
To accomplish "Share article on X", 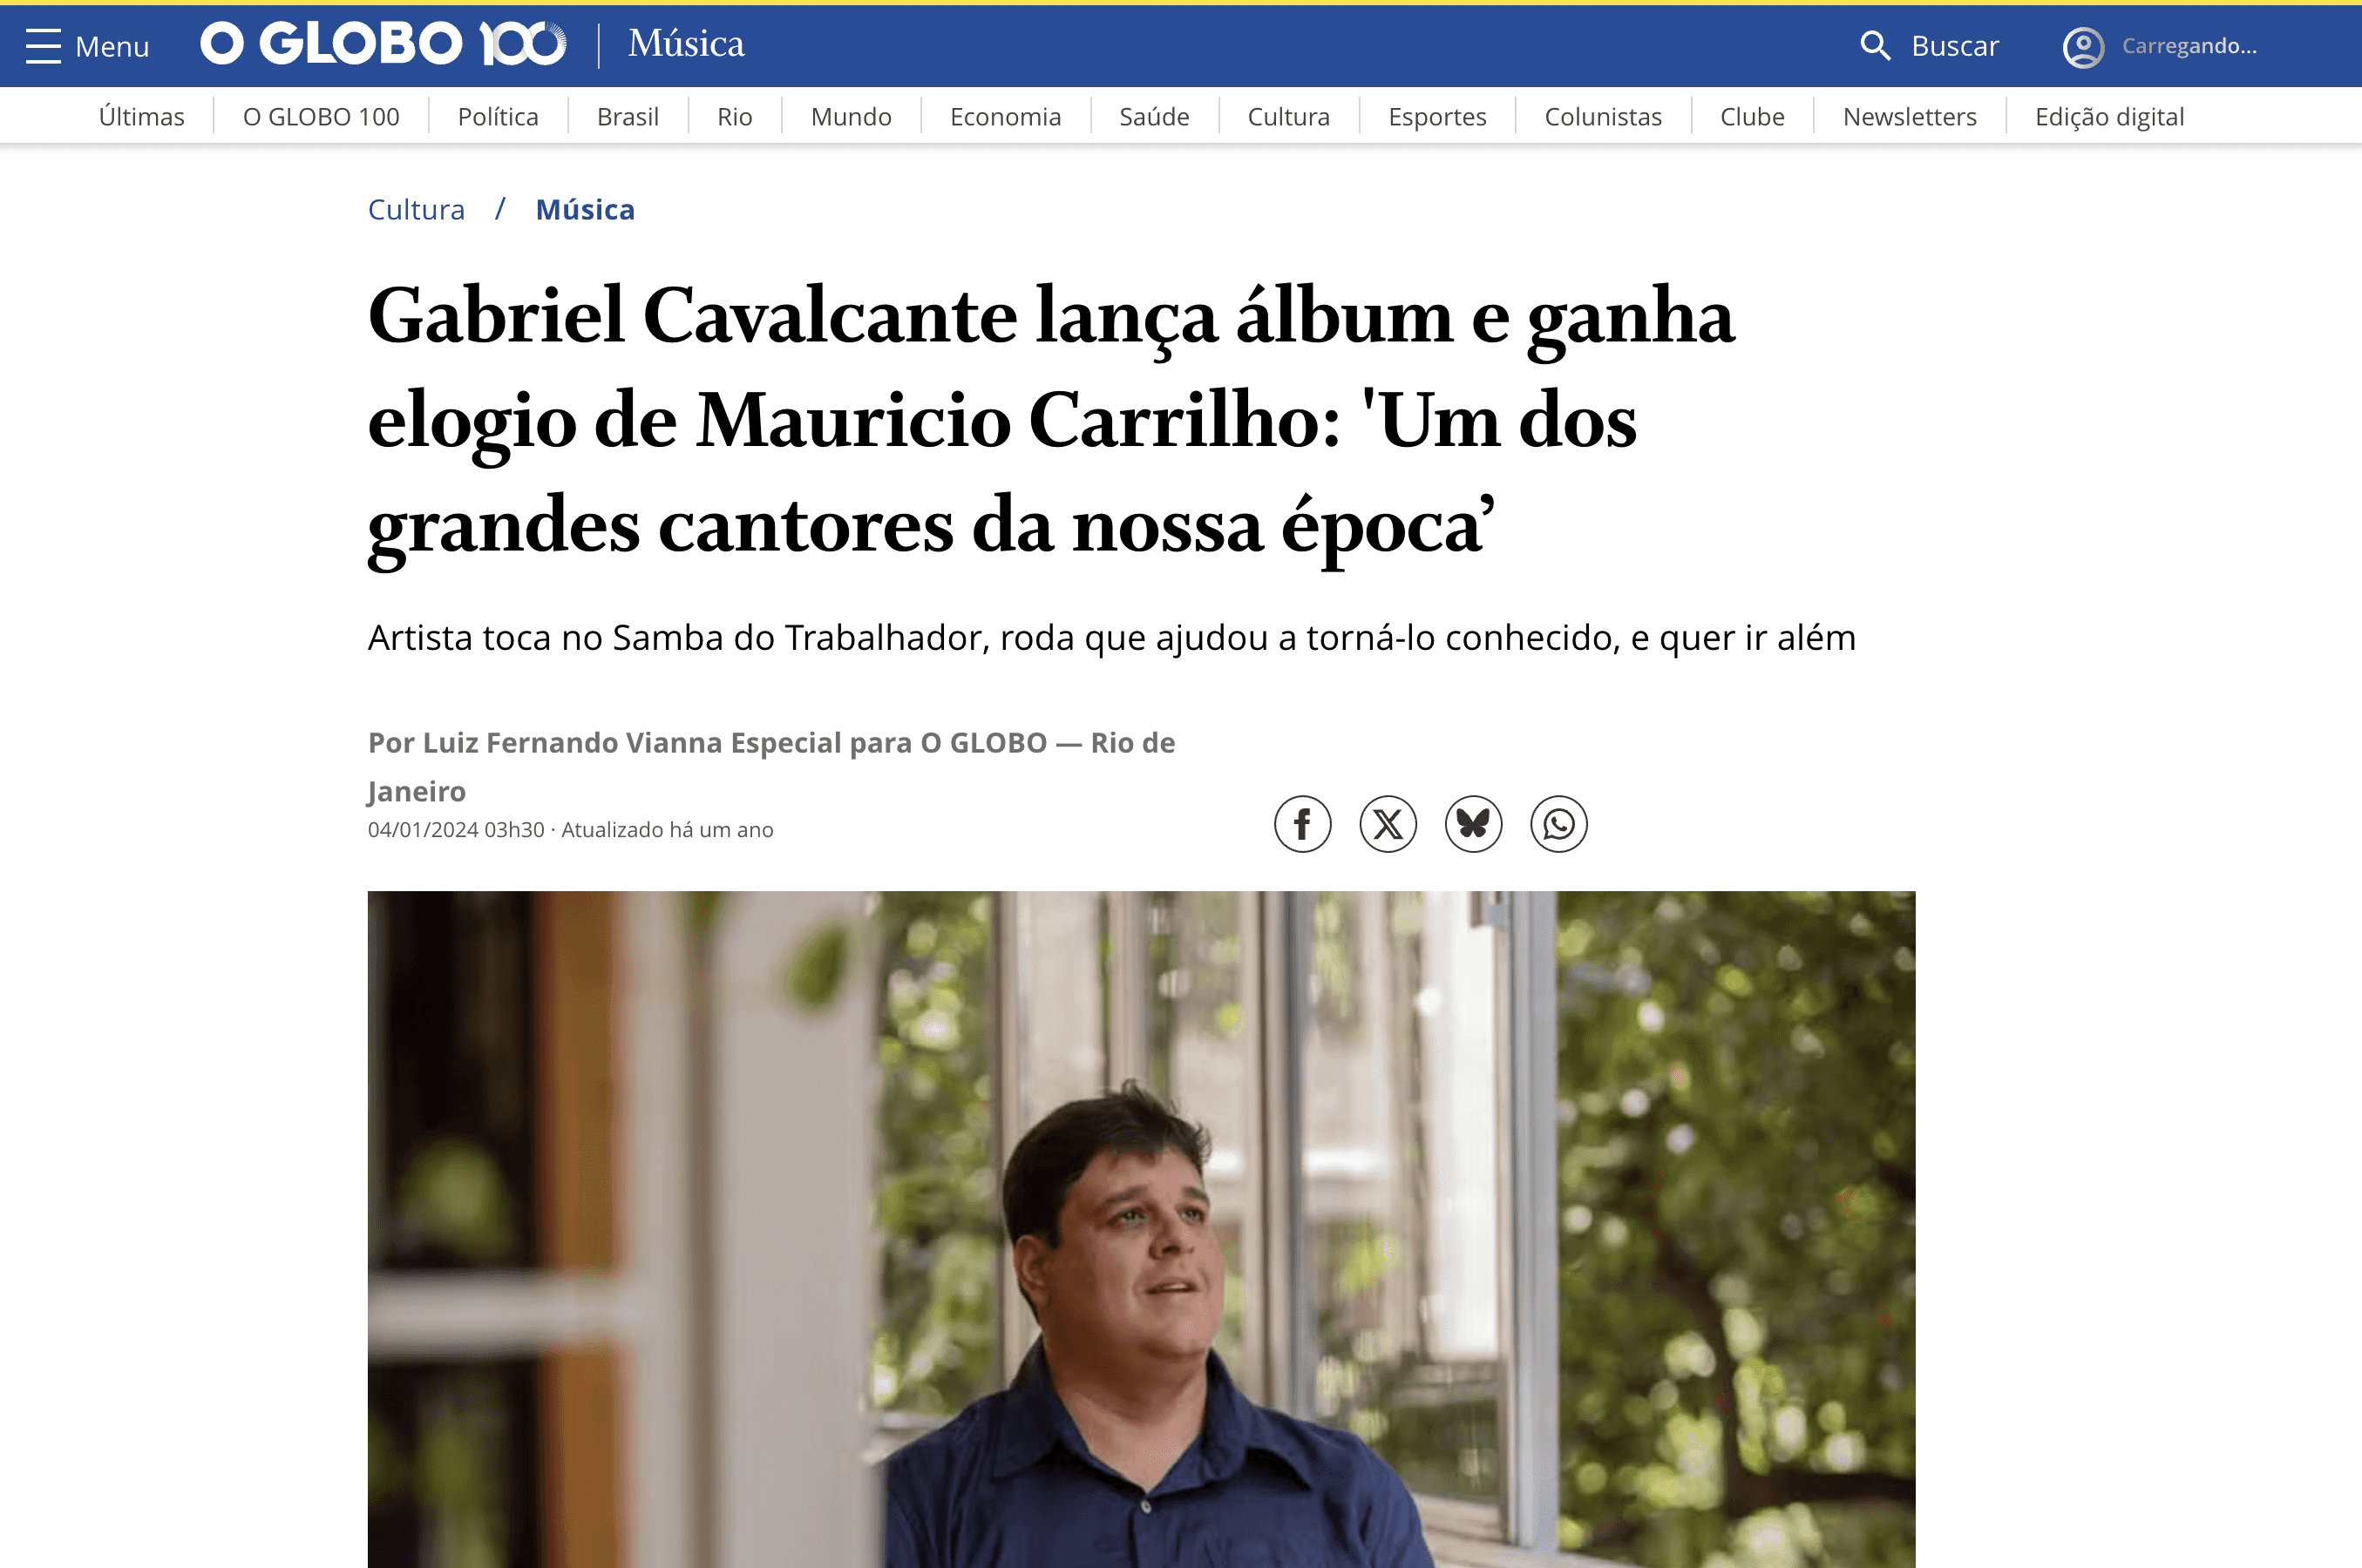I will click(x=1388, y=824).
